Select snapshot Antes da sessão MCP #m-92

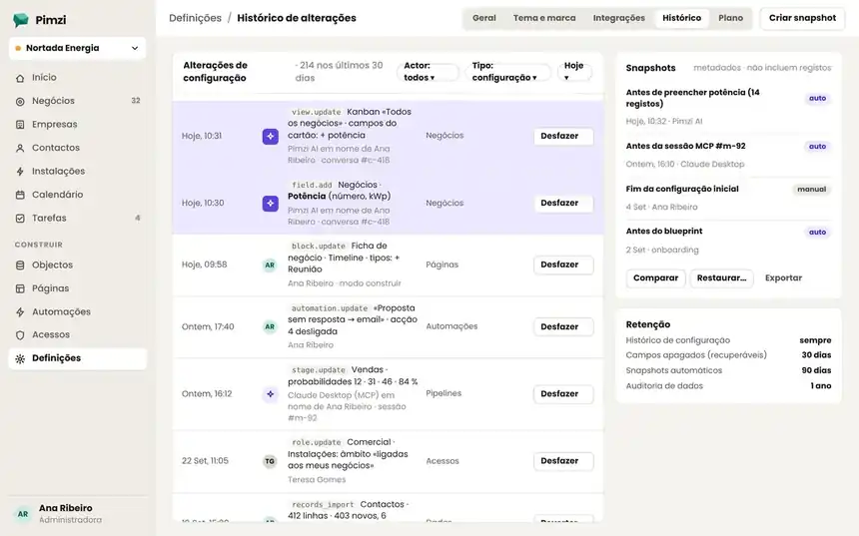click(728, 155)
